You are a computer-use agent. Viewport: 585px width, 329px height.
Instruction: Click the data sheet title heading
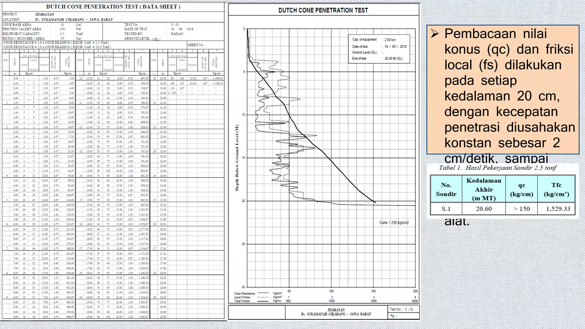coord(113,7)
